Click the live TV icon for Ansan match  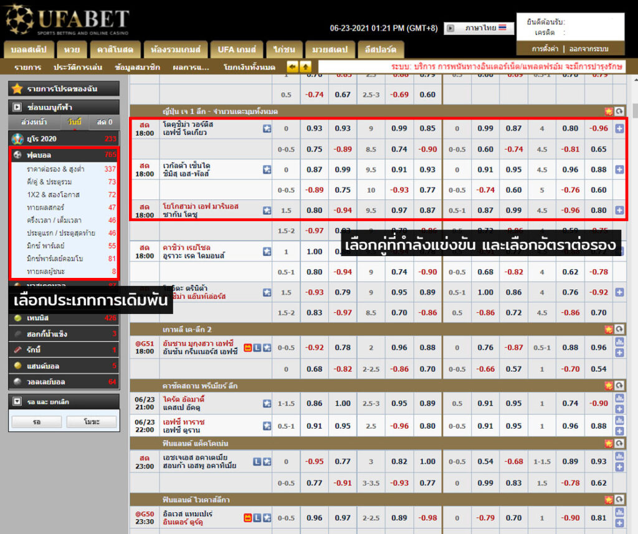[247, 347]
